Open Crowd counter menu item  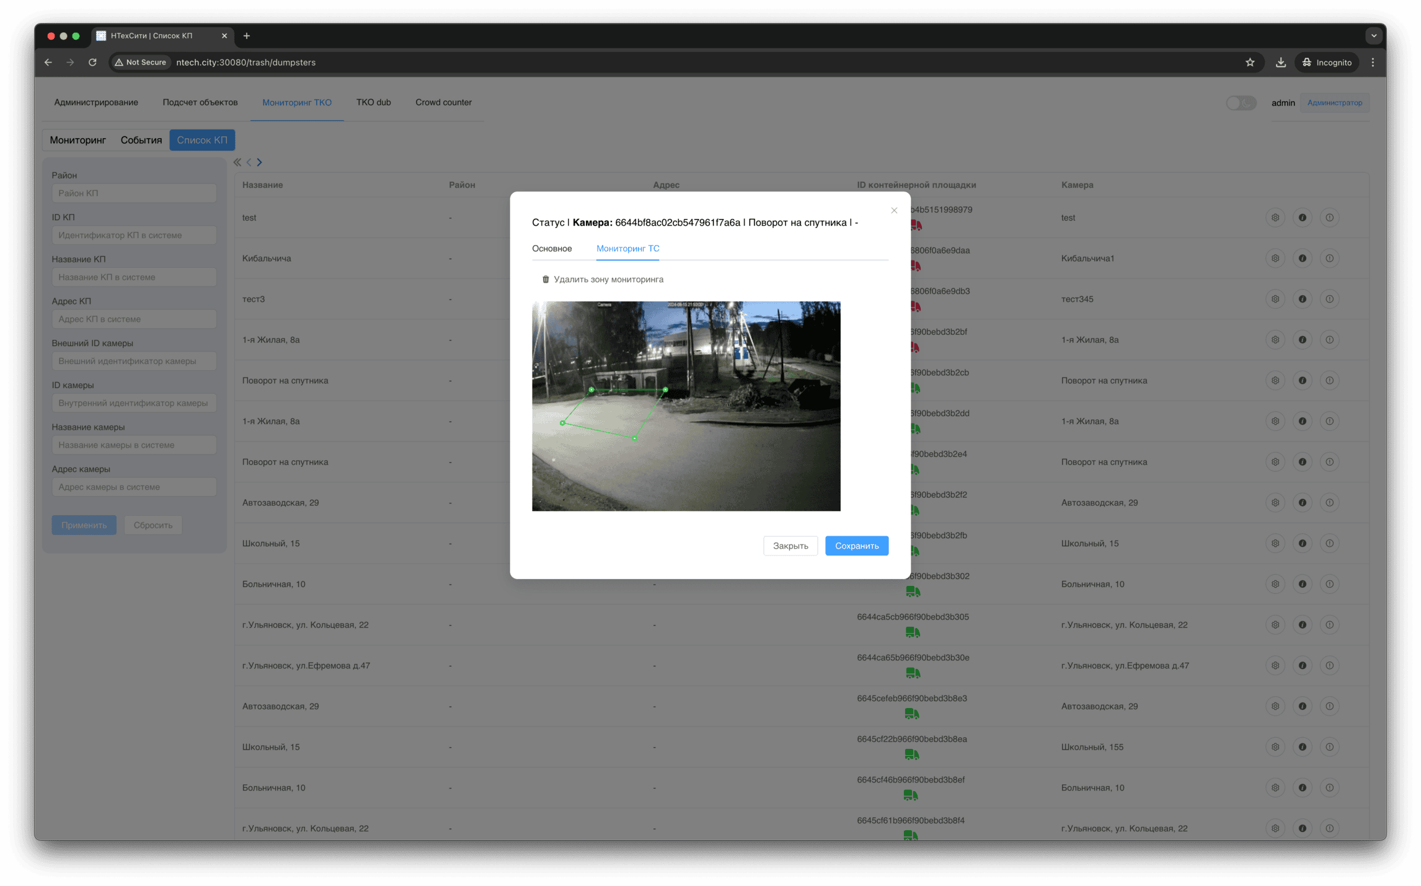coord(443,102)
